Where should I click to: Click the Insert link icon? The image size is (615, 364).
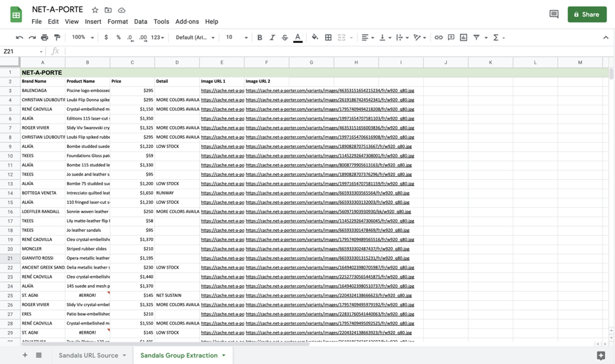[438, 37]
